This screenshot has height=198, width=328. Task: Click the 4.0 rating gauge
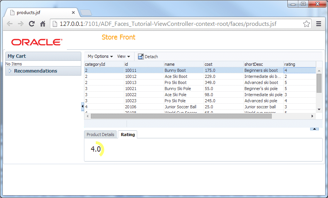point(97,149)
